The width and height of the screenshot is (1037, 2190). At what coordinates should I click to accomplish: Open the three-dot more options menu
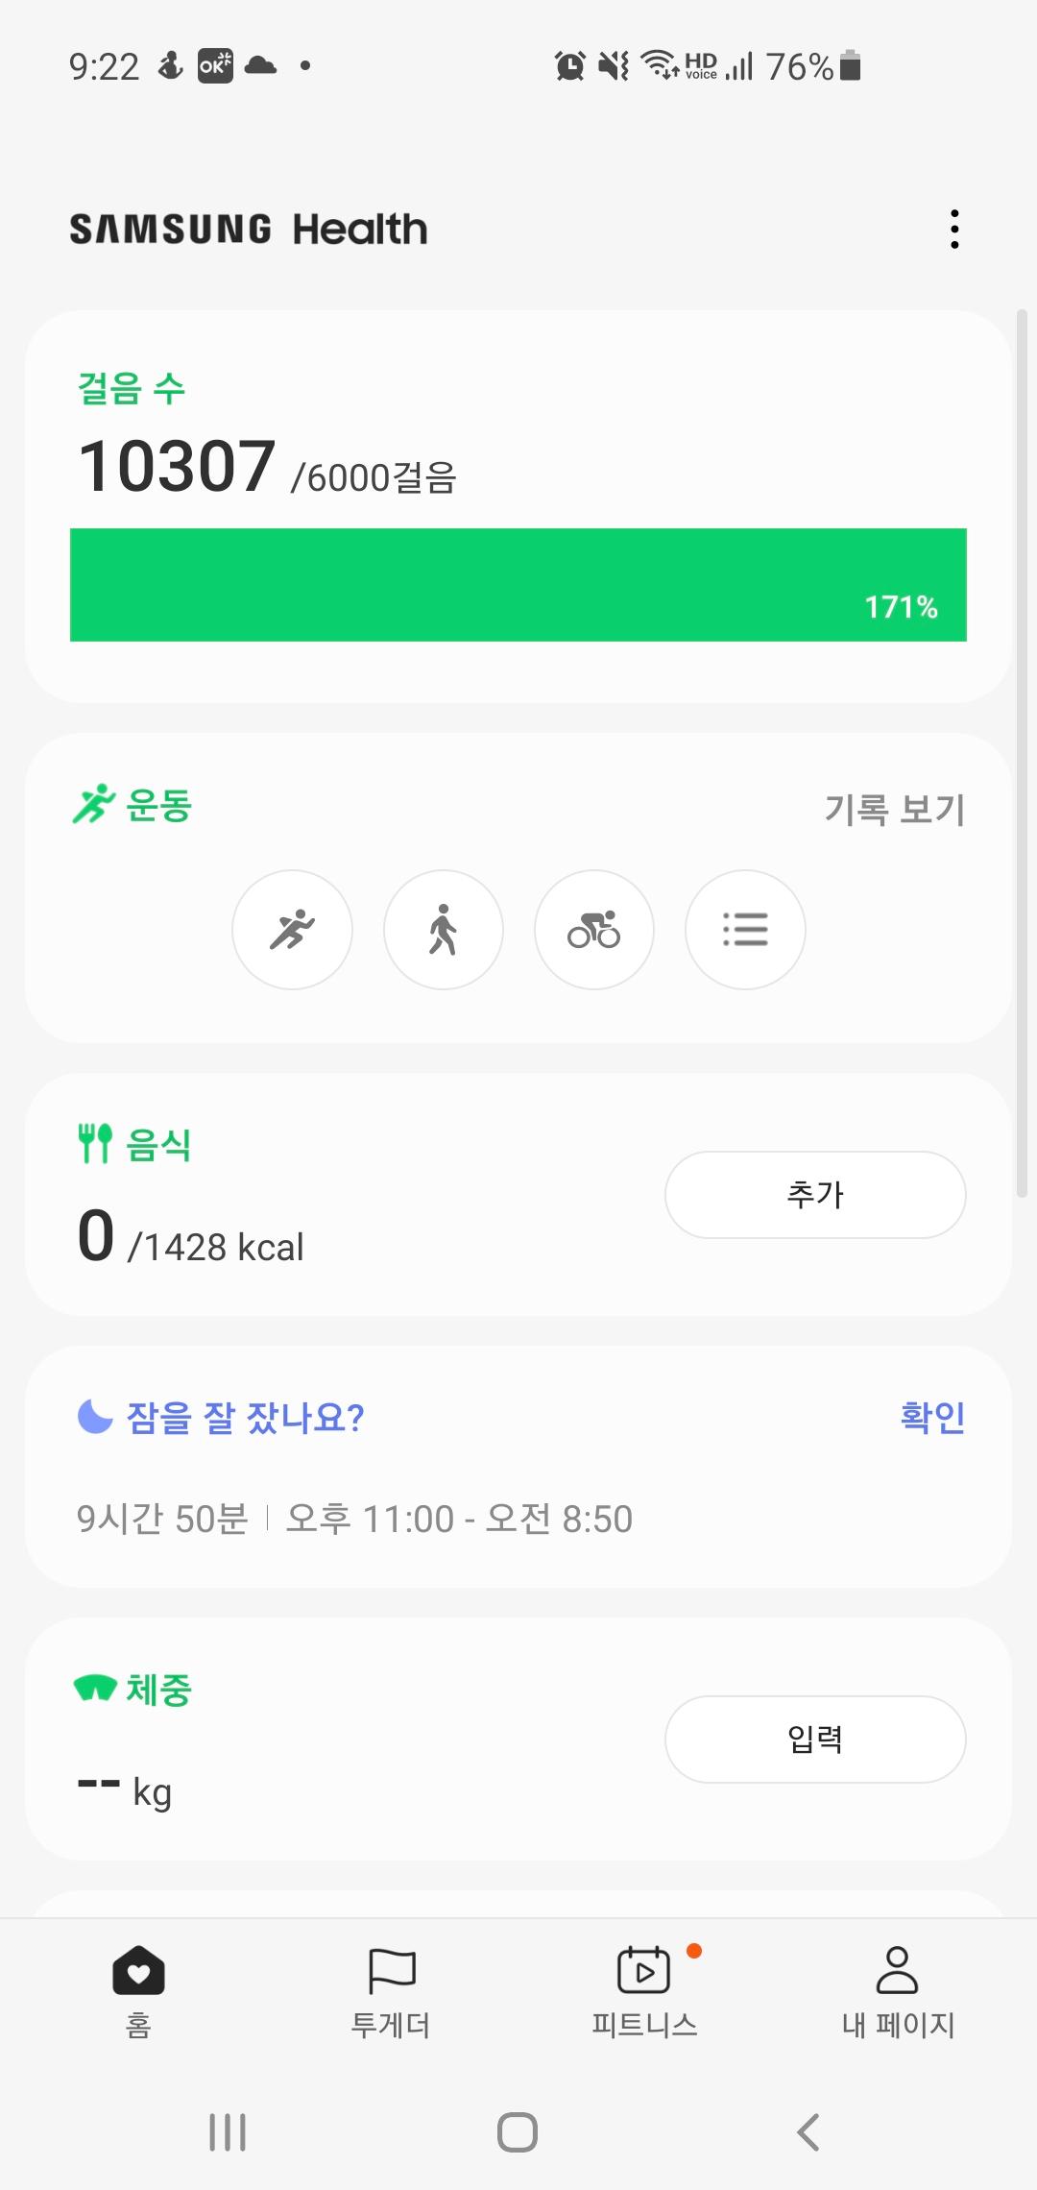pyautogui.click(x=953, y=230)
